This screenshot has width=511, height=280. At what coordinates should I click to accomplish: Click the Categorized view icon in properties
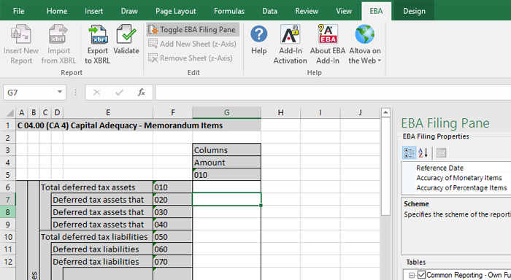click(x=409, y=152)
